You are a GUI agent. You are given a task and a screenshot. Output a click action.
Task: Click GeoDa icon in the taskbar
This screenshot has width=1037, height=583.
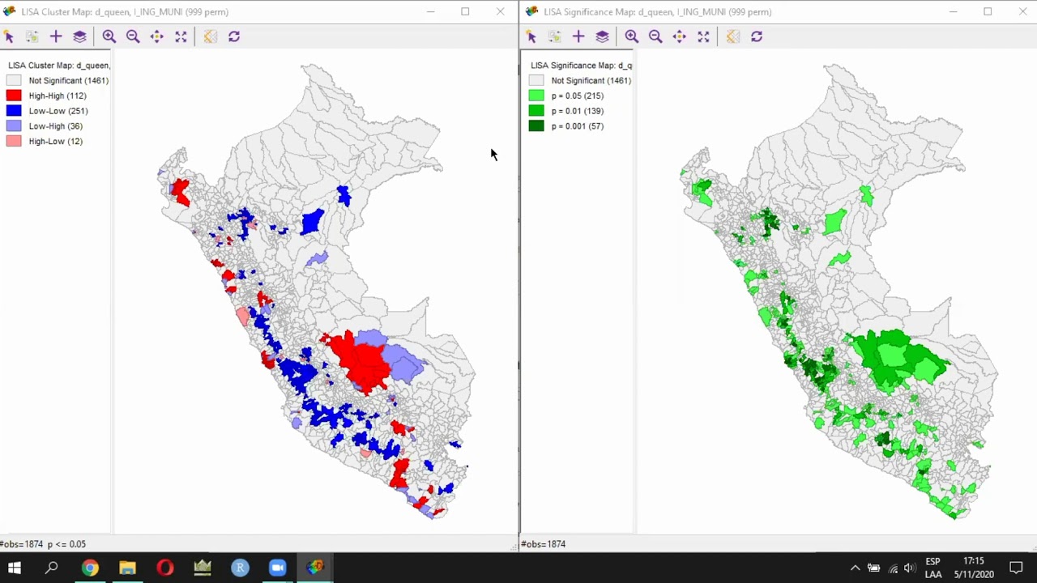pos(315,568)
